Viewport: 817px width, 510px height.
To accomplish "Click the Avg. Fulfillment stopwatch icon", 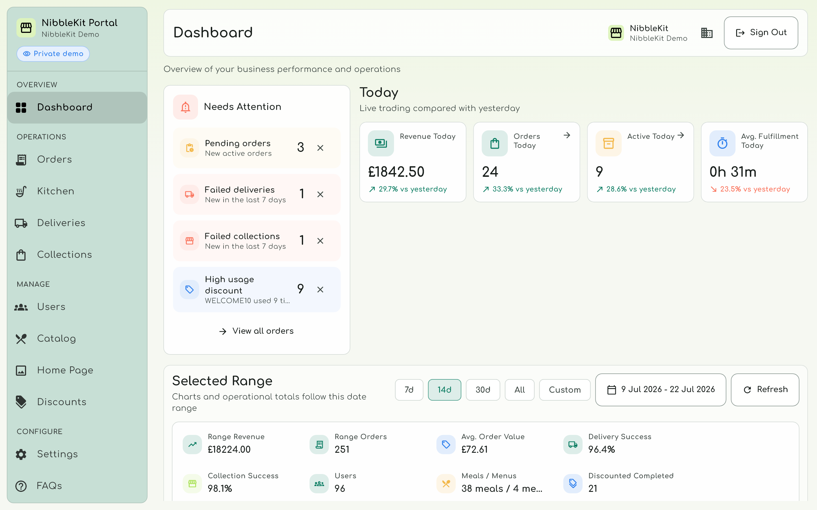I will point(722,143).
